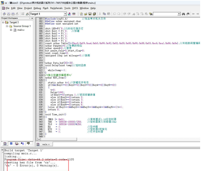Create a new file with toolbar icon

click(x=81, y=14)
